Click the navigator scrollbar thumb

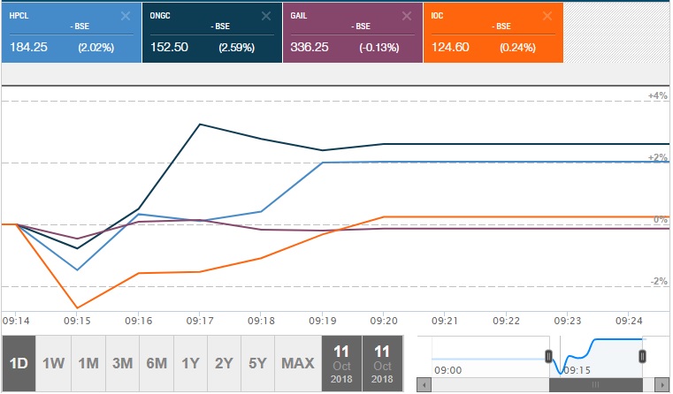point(595,385)
